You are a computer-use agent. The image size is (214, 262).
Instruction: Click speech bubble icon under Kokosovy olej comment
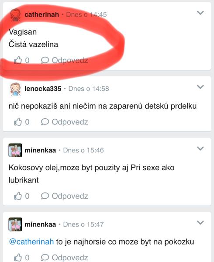pos(45,196)
